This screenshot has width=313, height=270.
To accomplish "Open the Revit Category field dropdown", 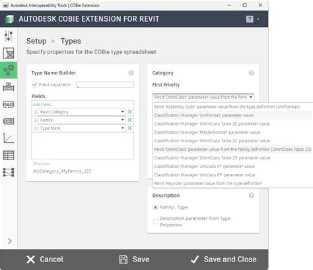I will (123, 112).
